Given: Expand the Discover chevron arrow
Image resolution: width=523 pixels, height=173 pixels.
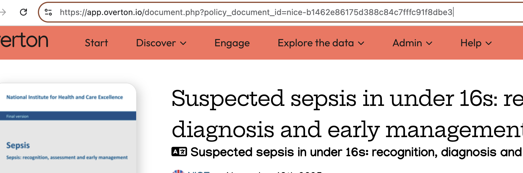Looking at the screenshot, I should point(183,43).
